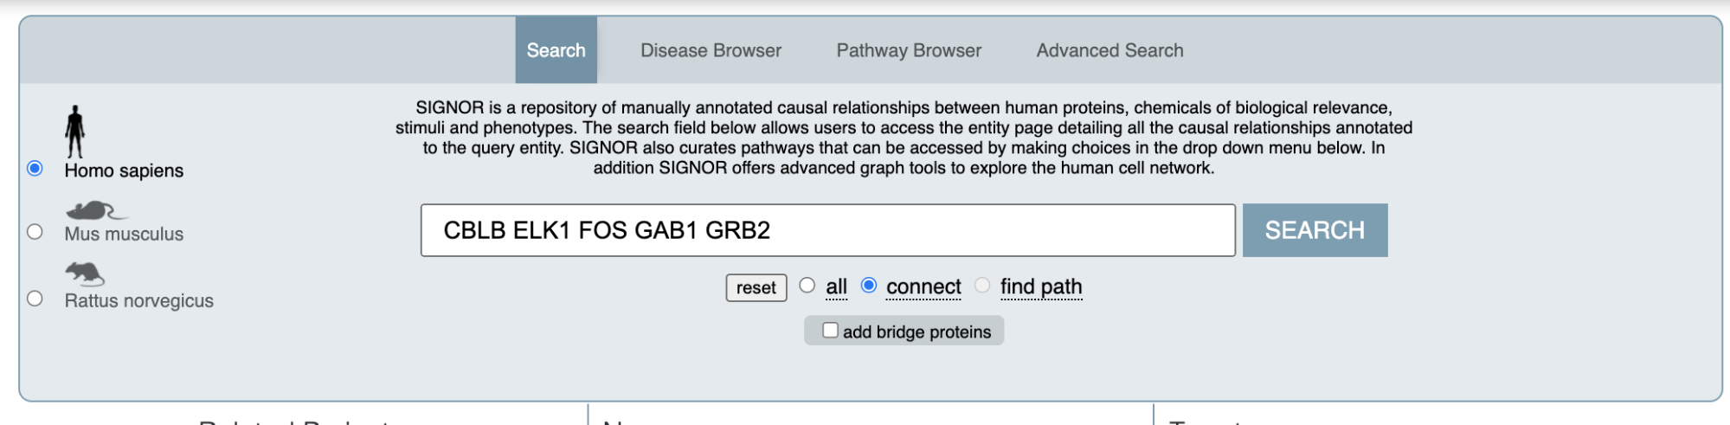Viewport: 1730px width, 425px height.
Task: Go to the Advanced Search tab
Action: click(1109, 50)
